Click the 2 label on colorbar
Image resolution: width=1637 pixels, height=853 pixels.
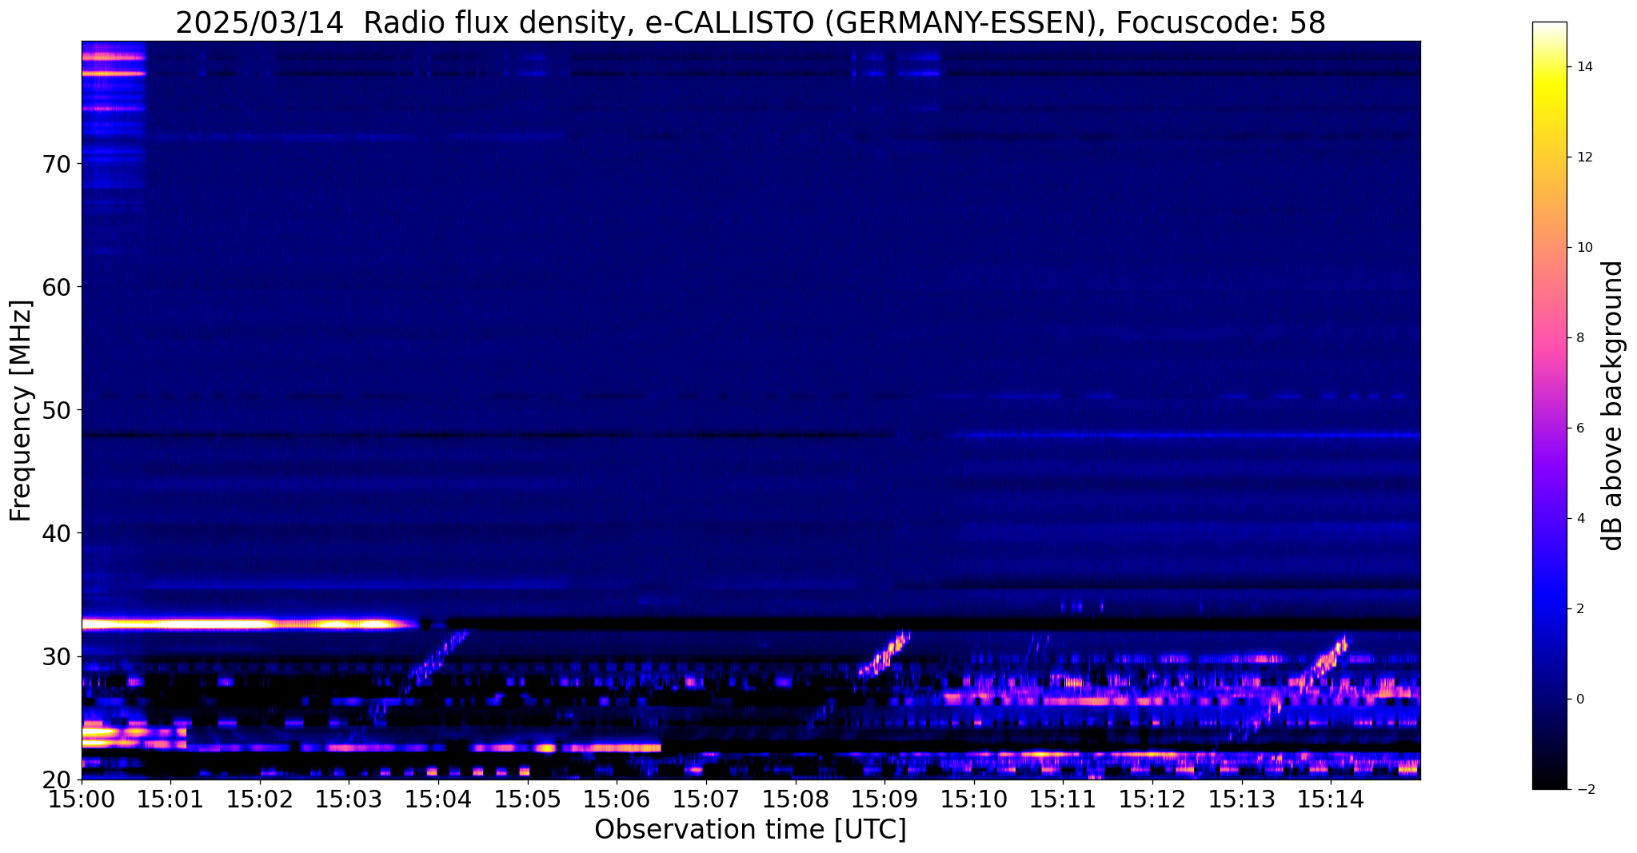(x=1579, y=609)
